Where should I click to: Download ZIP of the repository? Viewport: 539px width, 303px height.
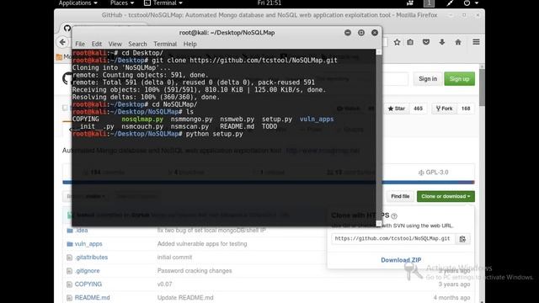[x=401, y=260]
